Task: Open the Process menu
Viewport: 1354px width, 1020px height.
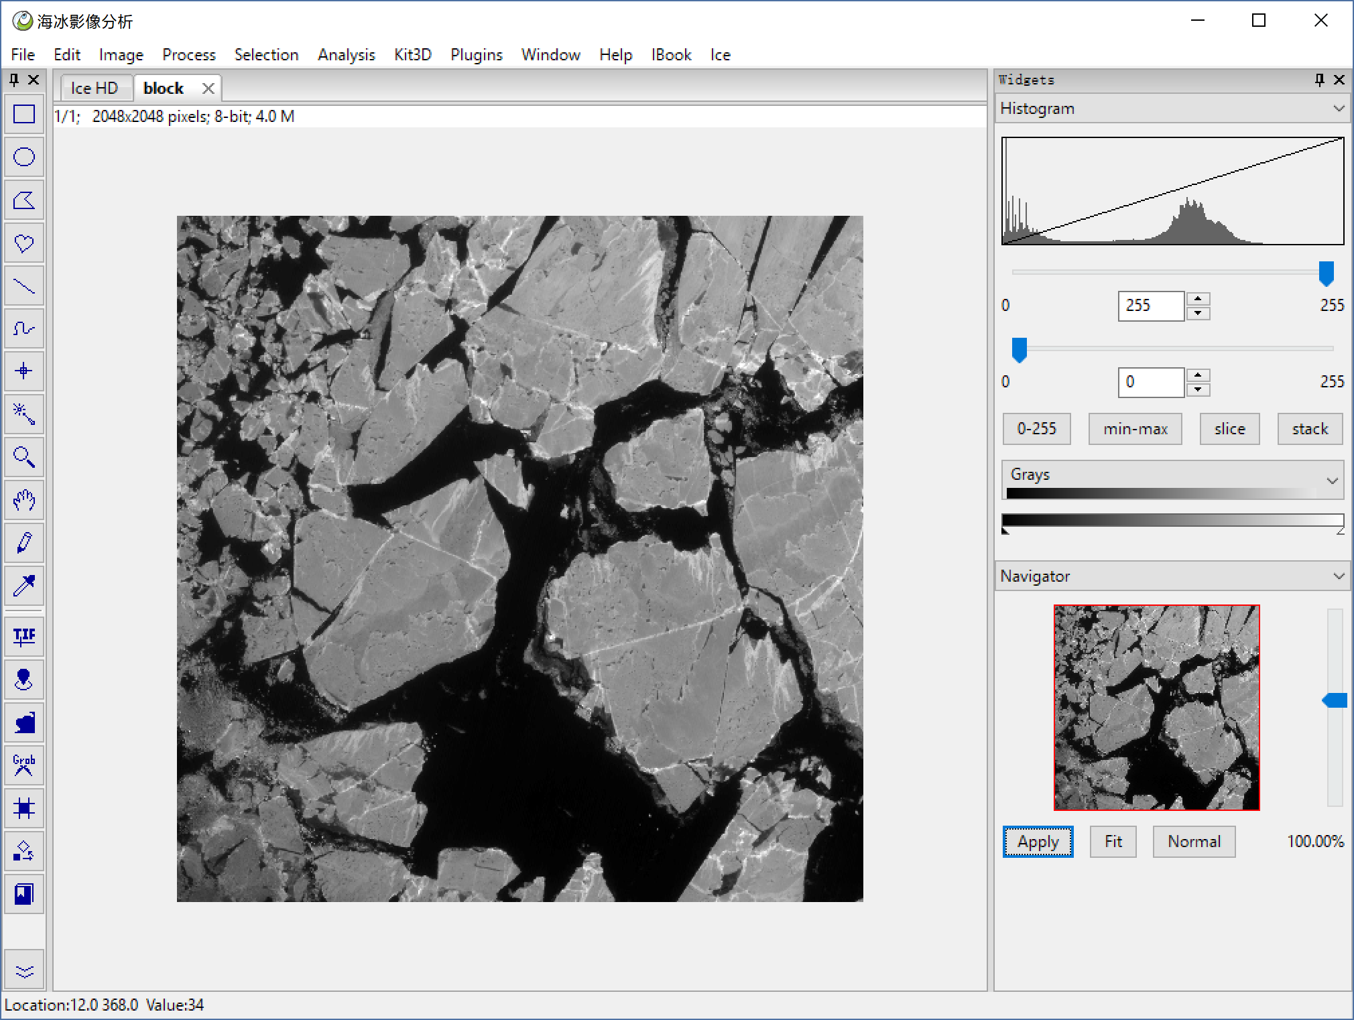Action: 188,55
